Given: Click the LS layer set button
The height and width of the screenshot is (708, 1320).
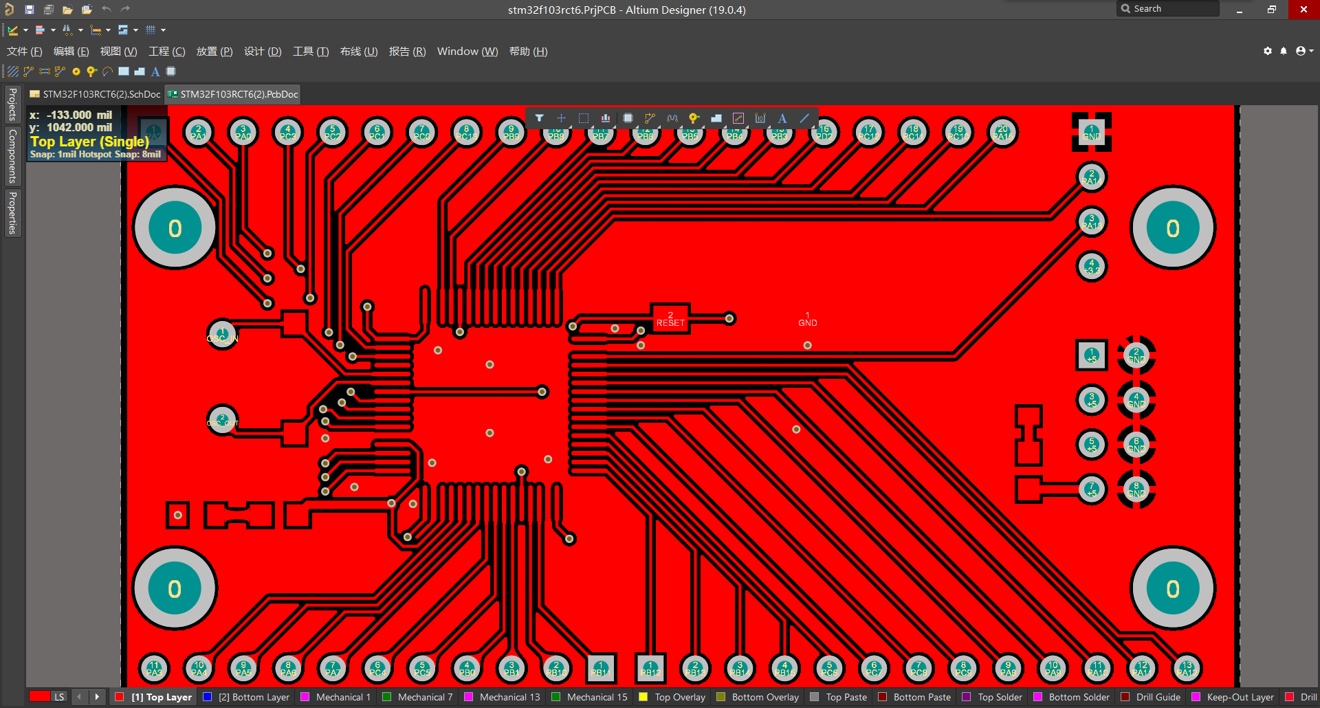Looking at the screenshot, I should (x=59, y=697).
